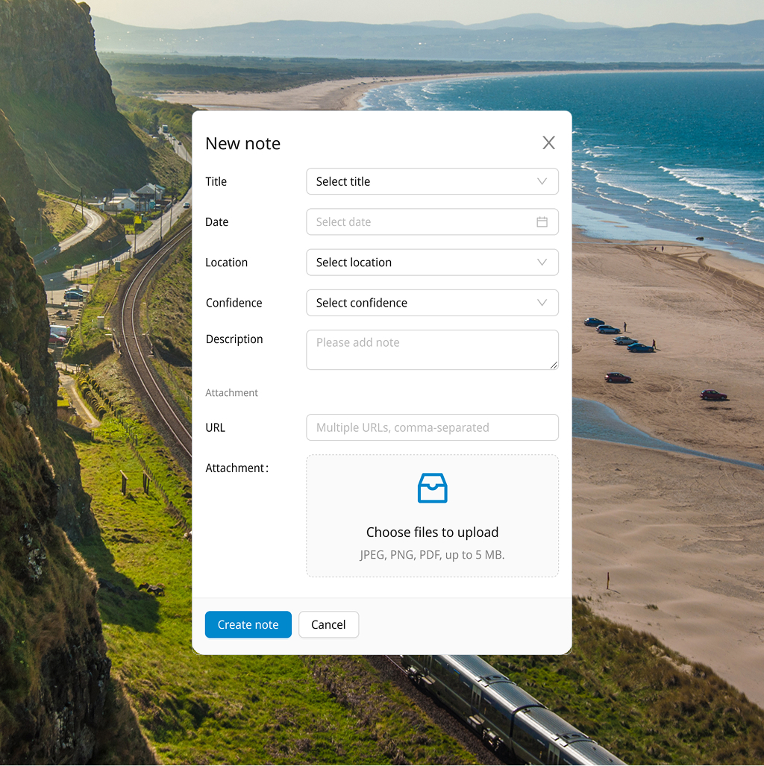The image size is (764, 766).
Task: Expand the Title dropdown chevron
Action: click(542, 181)
